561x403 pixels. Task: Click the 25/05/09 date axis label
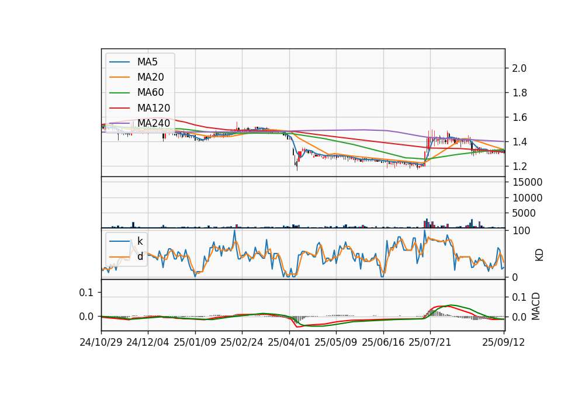click(x=336, y=342)
